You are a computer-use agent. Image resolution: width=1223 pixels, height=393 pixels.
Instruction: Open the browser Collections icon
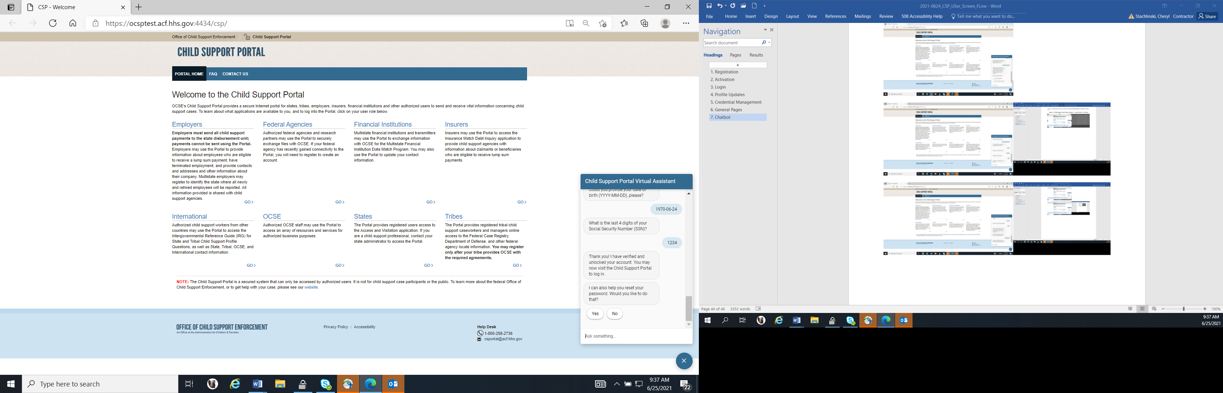click(644, 23)
